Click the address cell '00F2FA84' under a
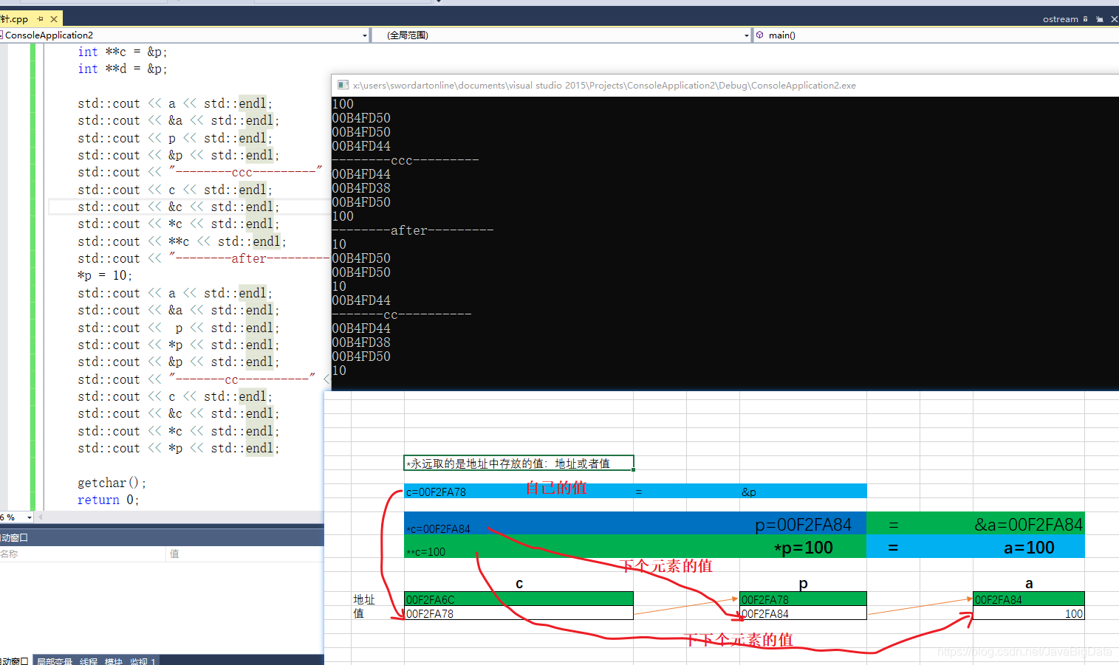Image resolution: width=1119 pixels, height=665 pixels. (1029, 599)
